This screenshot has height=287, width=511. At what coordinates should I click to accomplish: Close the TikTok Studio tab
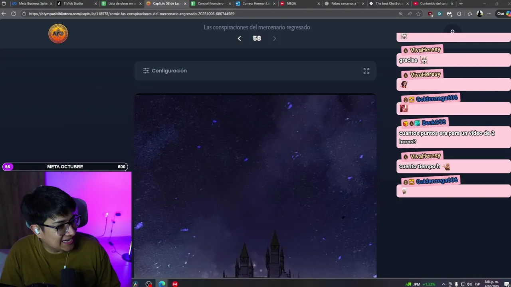point(96,4)
